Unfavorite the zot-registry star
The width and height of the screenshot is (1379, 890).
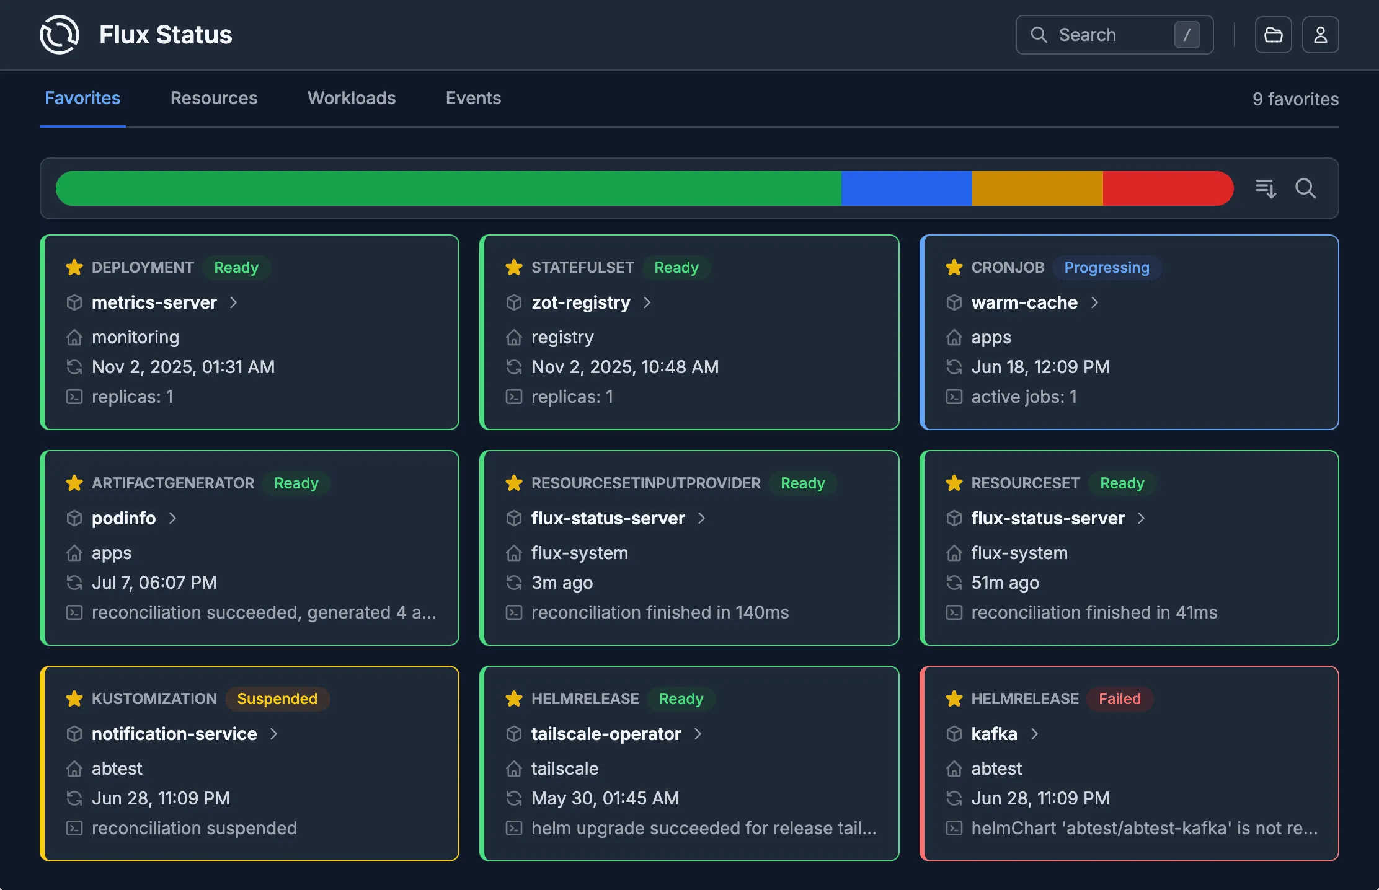coord(514,267)
